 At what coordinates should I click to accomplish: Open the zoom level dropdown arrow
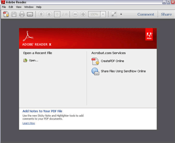click(x=103, y=14)
